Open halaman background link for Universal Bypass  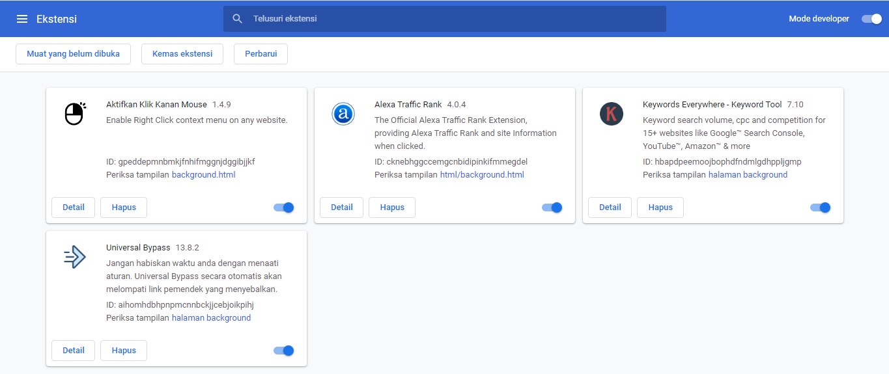(211, 318)
